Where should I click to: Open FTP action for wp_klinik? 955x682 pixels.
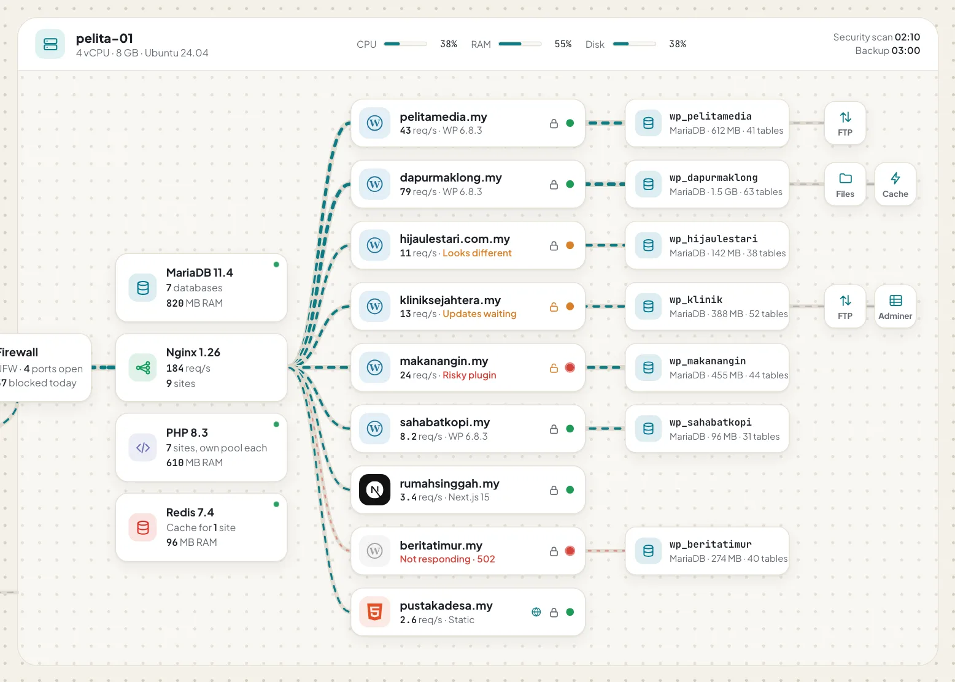(x=845, y=307)
